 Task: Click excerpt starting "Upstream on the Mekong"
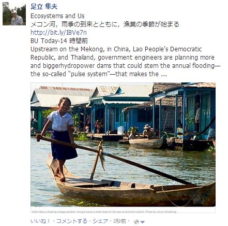[x=126, y=62]
